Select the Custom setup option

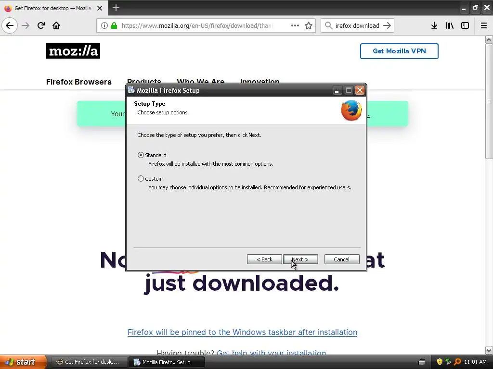click(x=141, y=179)
